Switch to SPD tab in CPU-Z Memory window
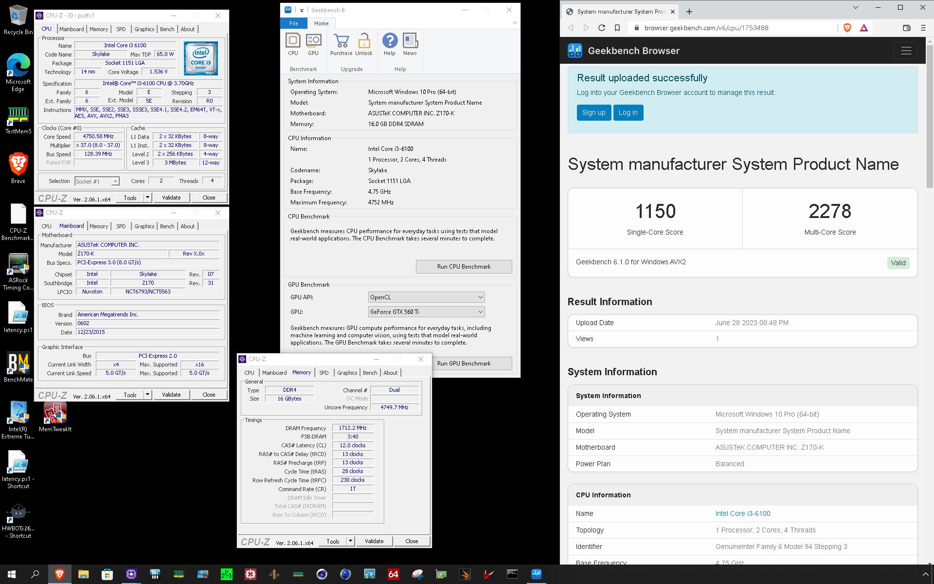 (324, 373)
